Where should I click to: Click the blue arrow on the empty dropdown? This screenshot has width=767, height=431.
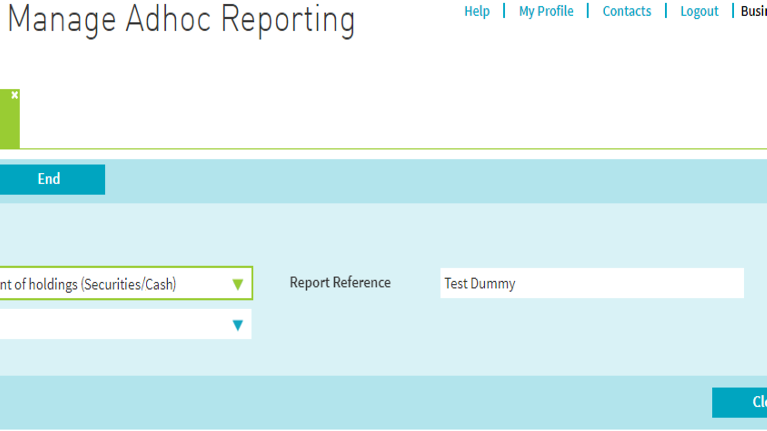point(238,325)
